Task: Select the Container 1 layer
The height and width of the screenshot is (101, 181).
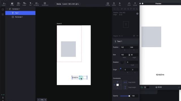Action: point(20,9)
